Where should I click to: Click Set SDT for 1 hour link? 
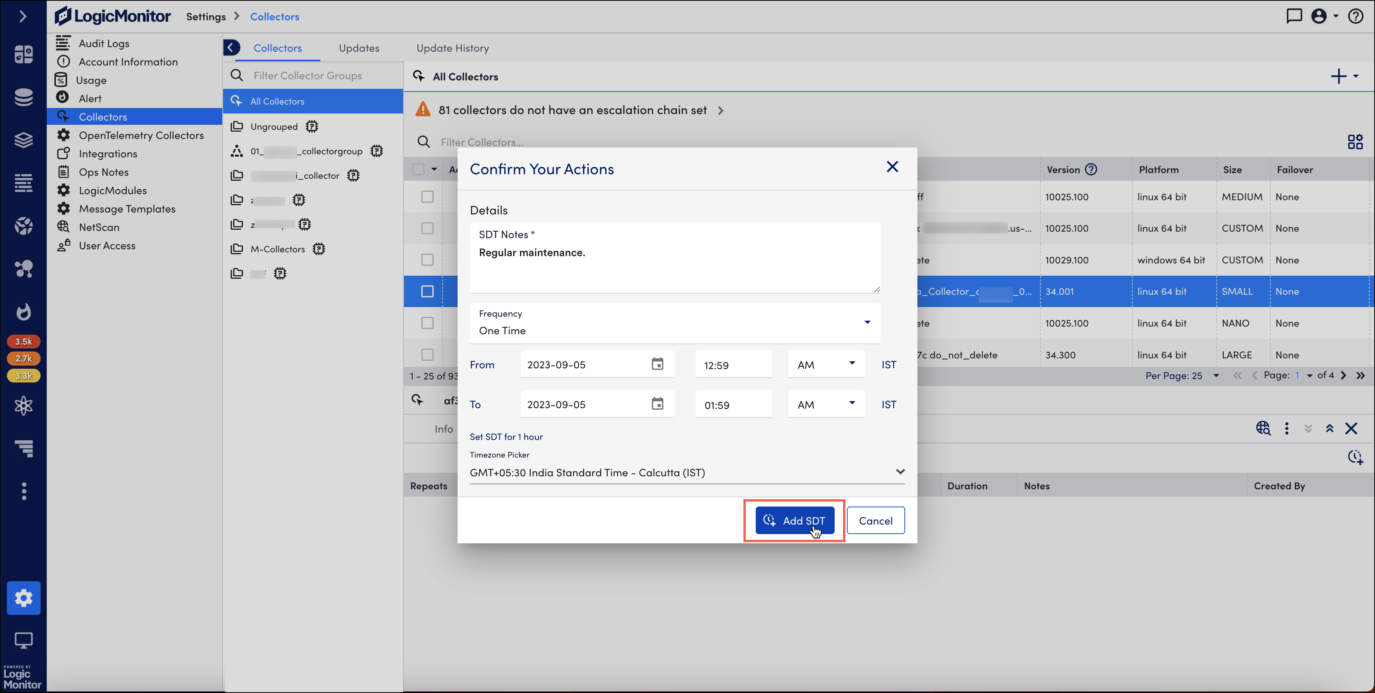506,436
